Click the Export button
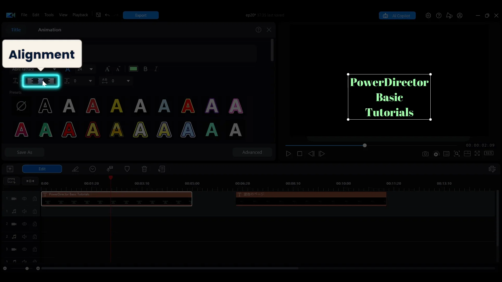The height and width of the screenshot is (282, 502). [141, 15]
